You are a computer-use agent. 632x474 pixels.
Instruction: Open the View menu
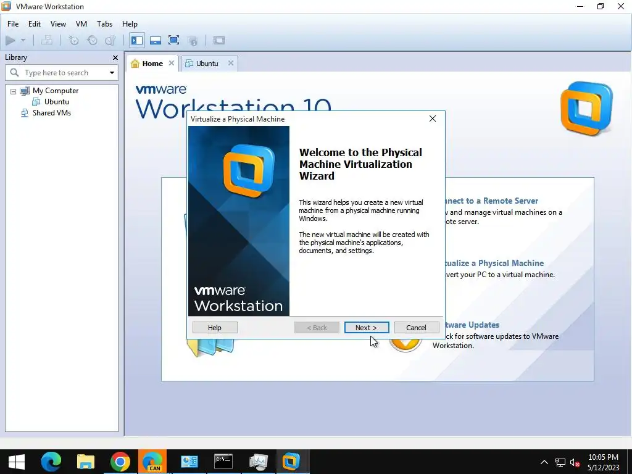coord(58,24)
